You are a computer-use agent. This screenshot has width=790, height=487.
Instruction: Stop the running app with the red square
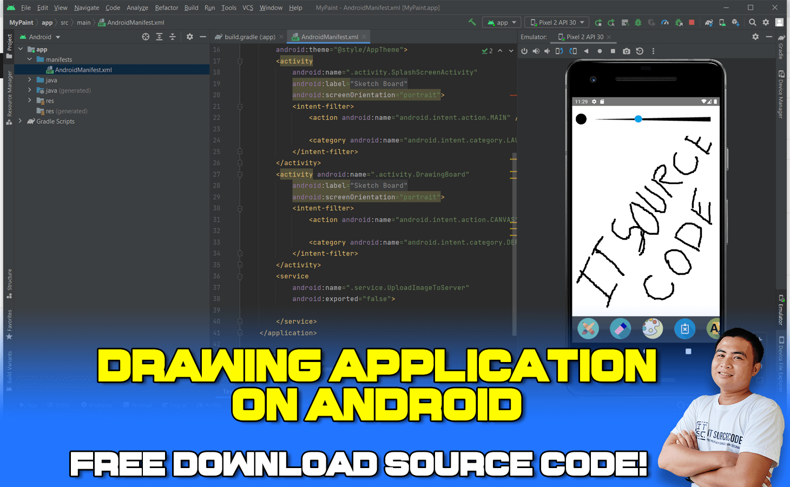(x=692, y=22)
